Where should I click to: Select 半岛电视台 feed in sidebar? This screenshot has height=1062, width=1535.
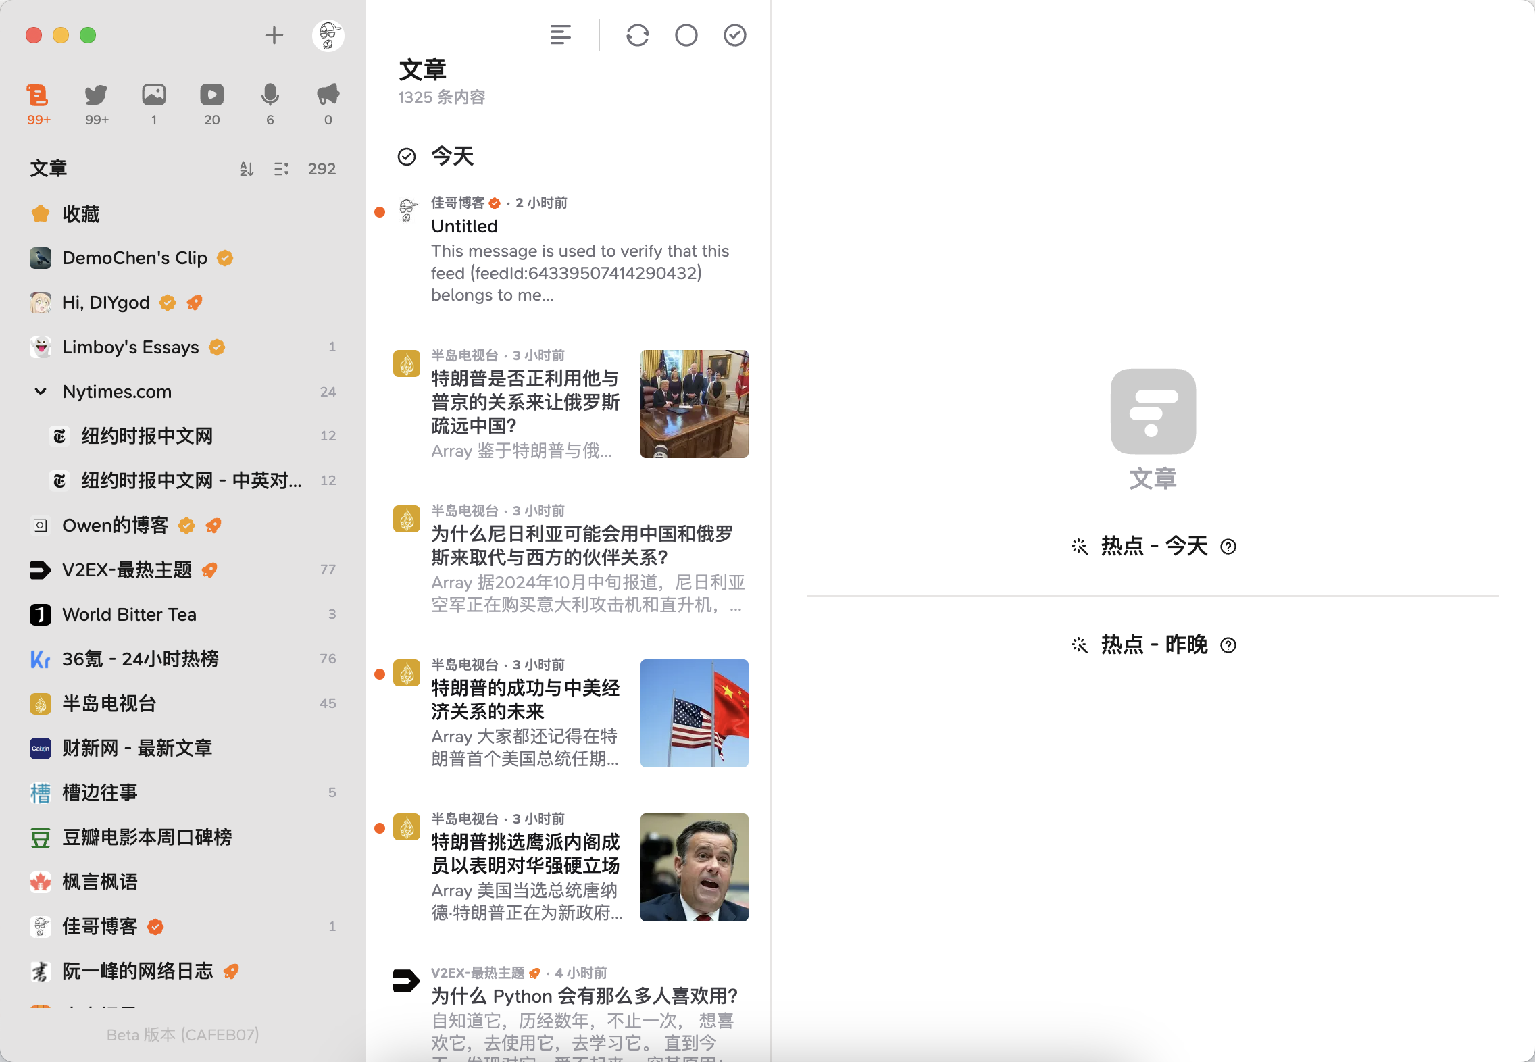pyautogui.click(x=182, y=704)
